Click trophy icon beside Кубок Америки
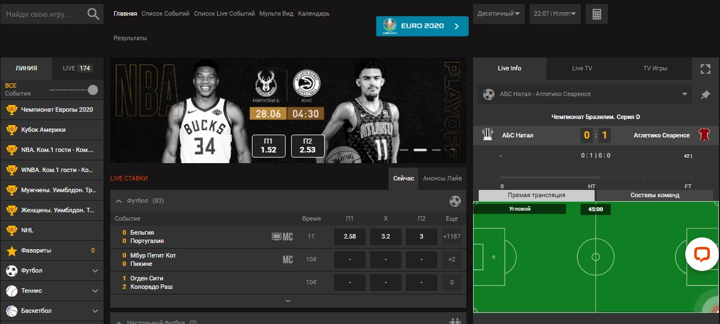The height and width of the screenshot is (324, 720). [x=12, y=130]
